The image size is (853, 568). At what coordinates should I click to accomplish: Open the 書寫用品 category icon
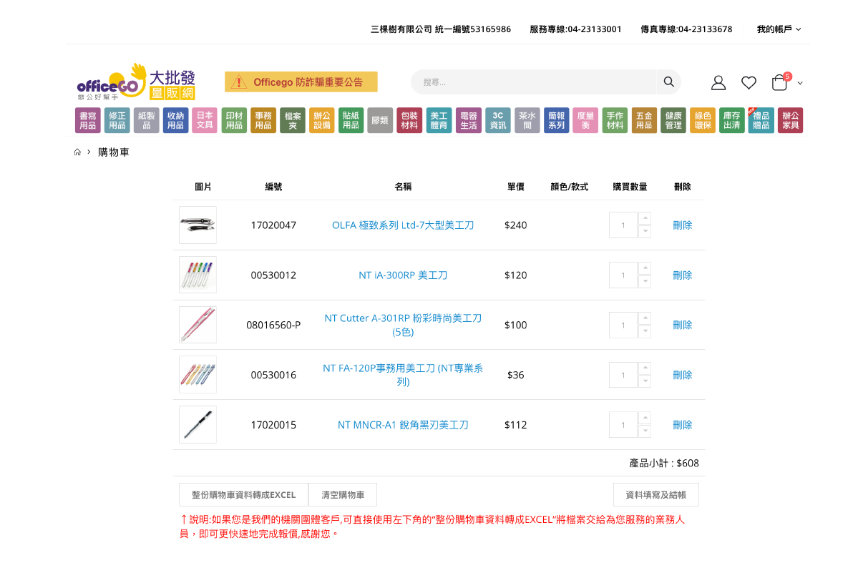(x=88, y=120)
